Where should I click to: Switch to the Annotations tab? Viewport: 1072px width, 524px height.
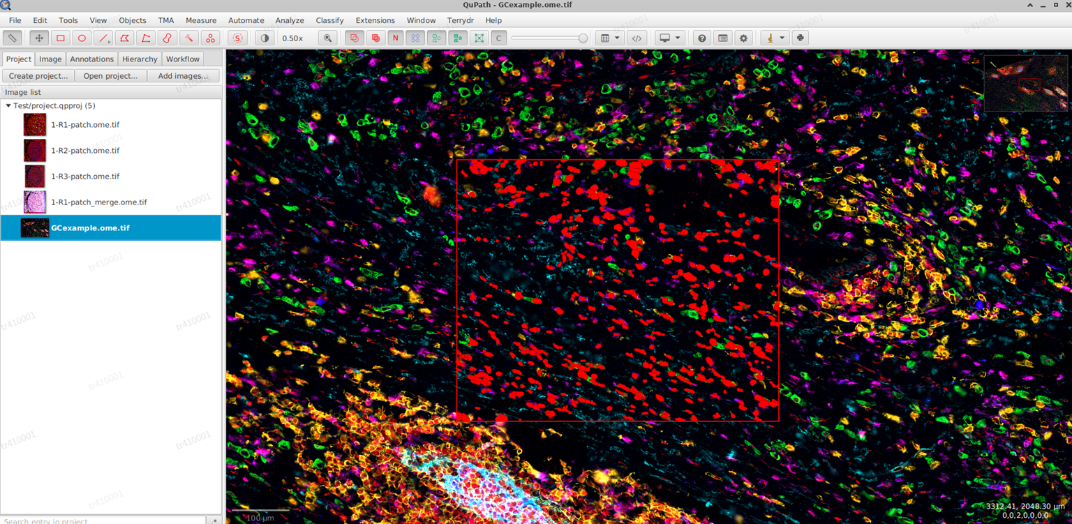pos(91,59)
